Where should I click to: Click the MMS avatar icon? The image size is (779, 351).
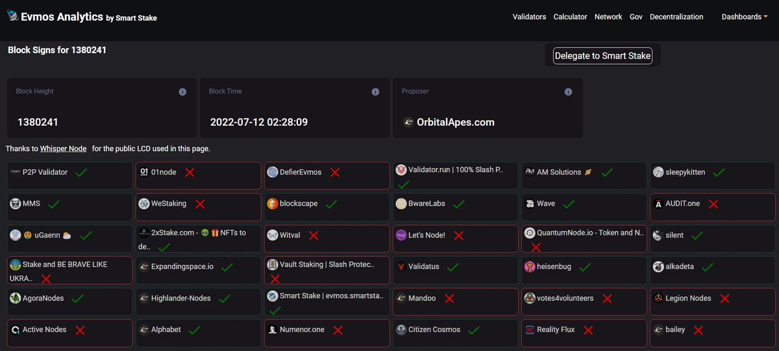pyautogui.click(x=15, y=203)
